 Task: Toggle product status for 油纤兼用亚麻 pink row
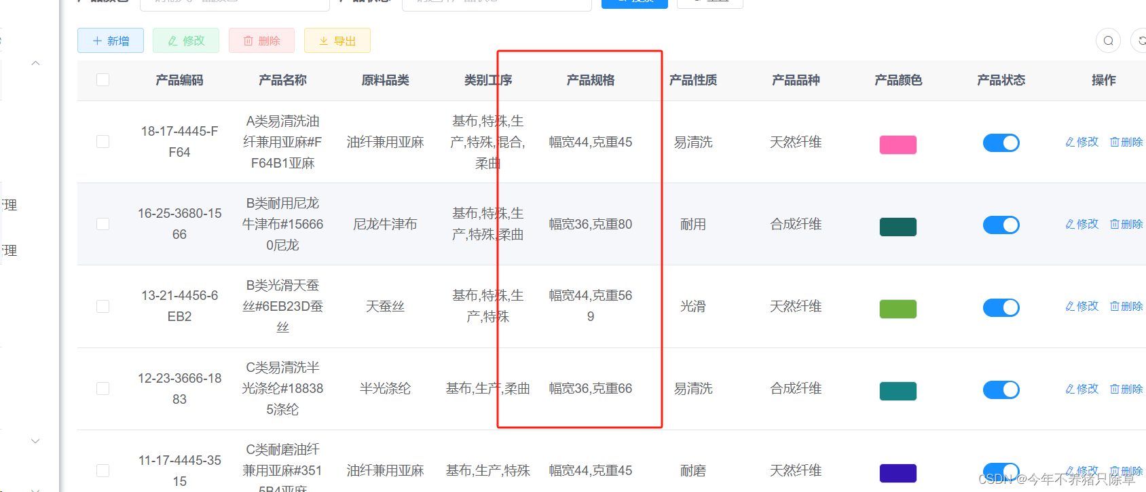(1001, 143)
